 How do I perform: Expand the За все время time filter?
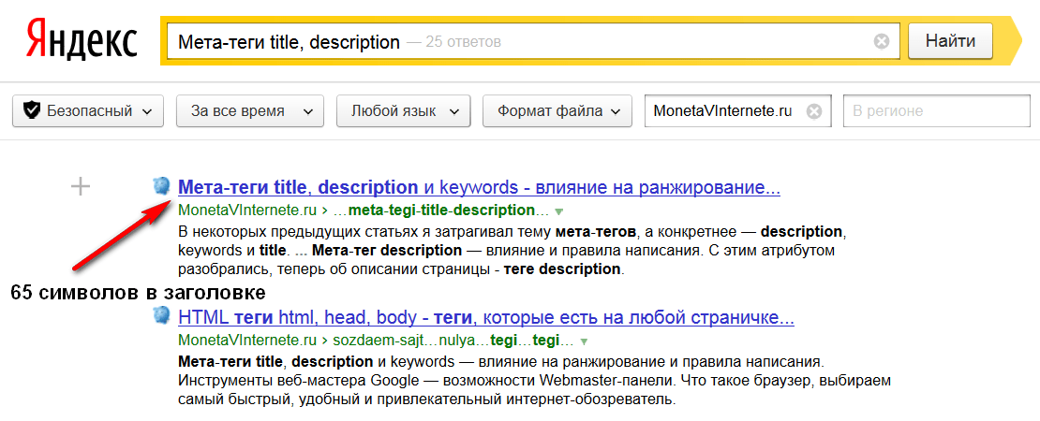(x=249, y=111)
